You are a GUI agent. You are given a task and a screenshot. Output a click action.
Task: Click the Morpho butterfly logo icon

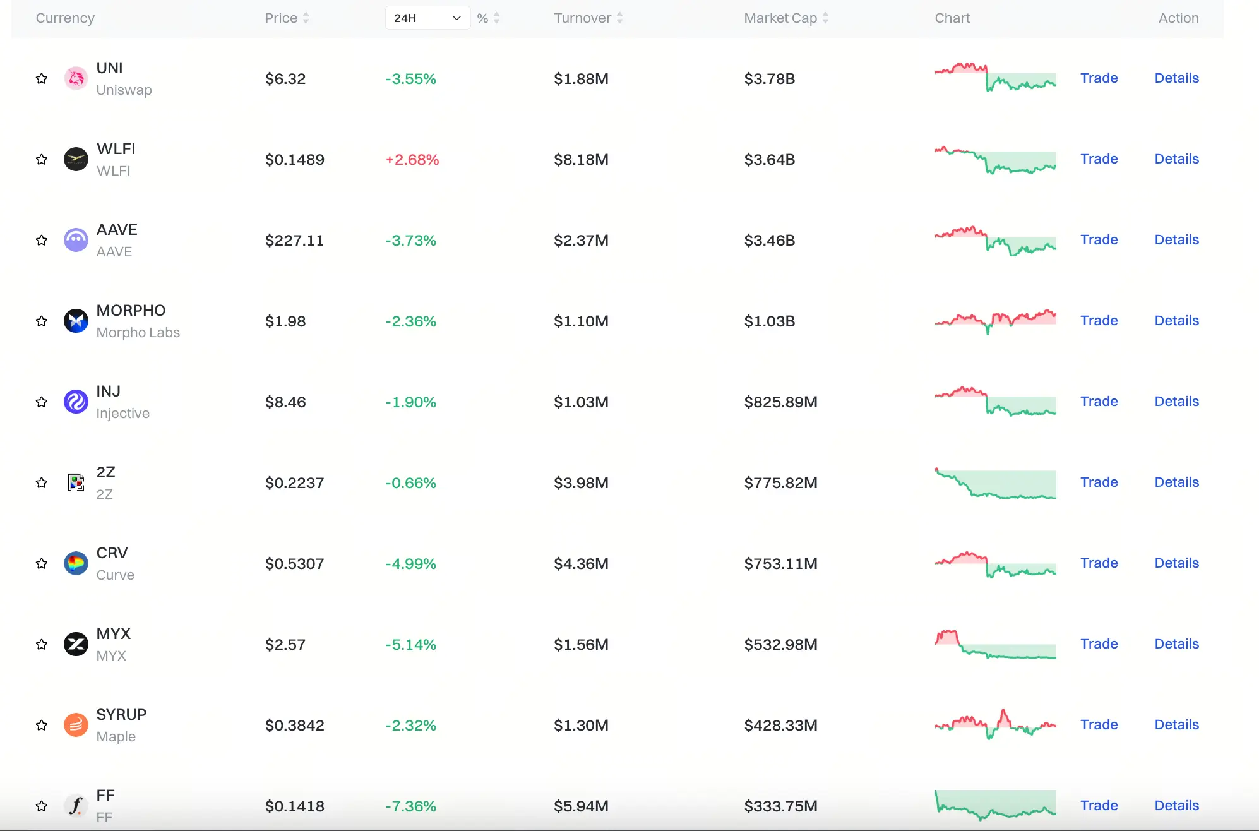[x=76, y=321]
